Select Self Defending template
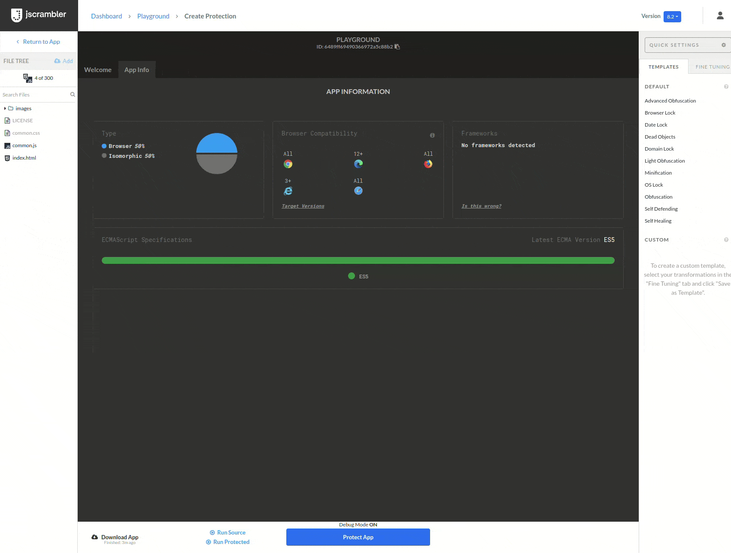The image size is (731, 553). [x=661, y=209]
